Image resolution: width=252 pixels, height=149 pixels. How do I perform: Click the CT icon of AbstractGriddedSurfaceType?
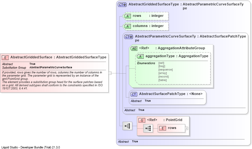click(x=122, y=5)
